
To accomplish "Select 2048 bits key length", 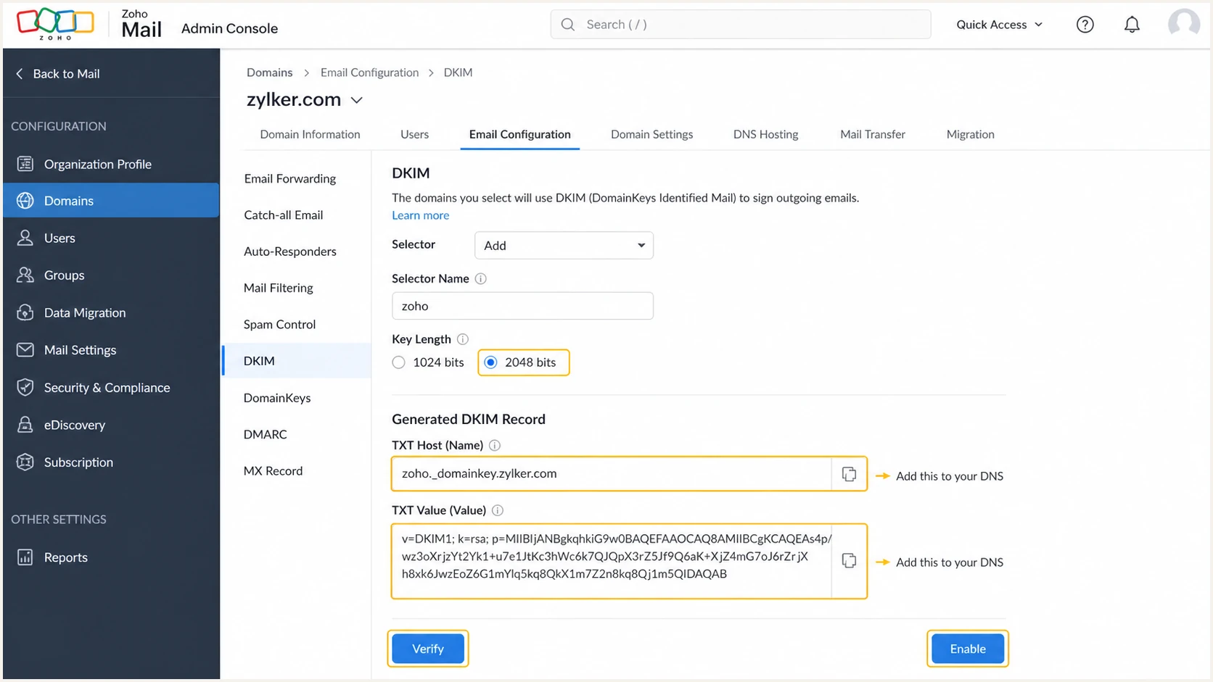I will [491, 362].
